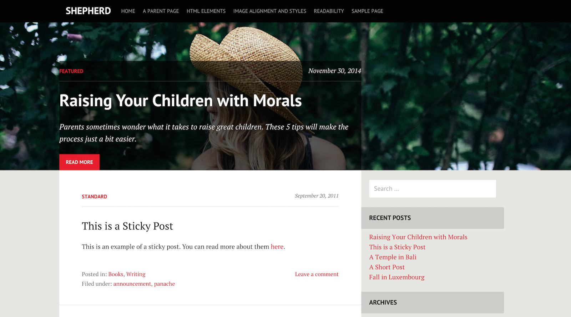
Task: Click Leave a comment link
Action: pyautogui.click(x=317, y=274)
